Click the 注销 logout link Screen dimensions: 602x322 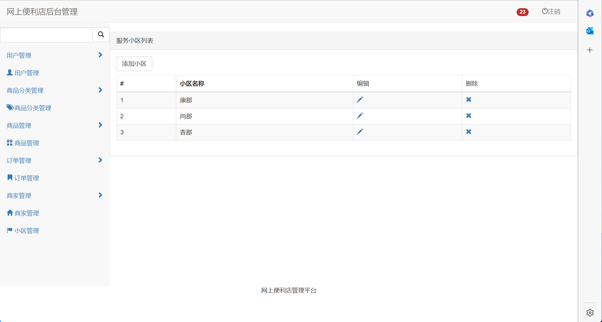[x=551, y=12]
